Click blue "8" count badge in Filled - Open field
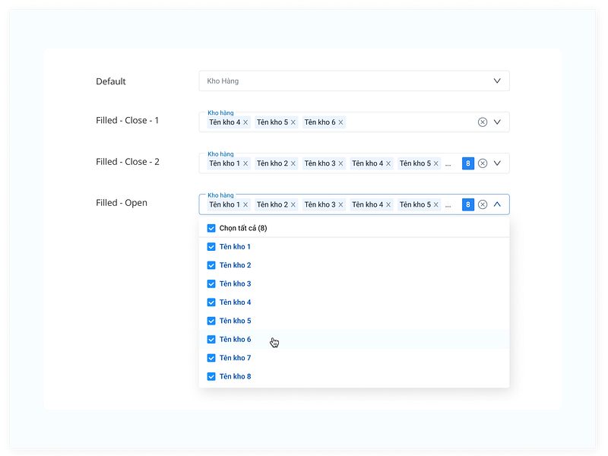 (468, 204)
